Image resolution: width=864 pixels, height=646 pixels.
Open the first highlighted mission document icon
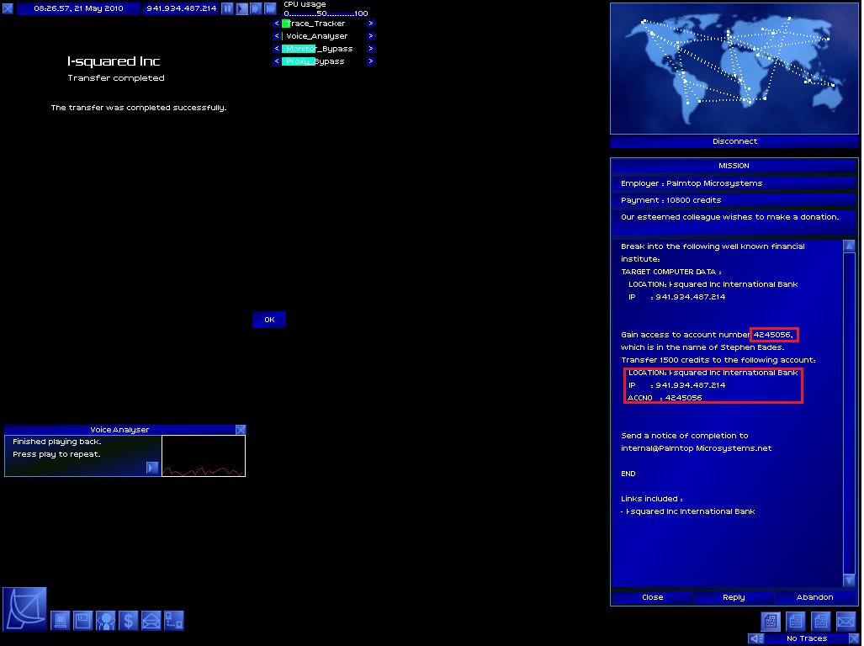tap(771, 622)
